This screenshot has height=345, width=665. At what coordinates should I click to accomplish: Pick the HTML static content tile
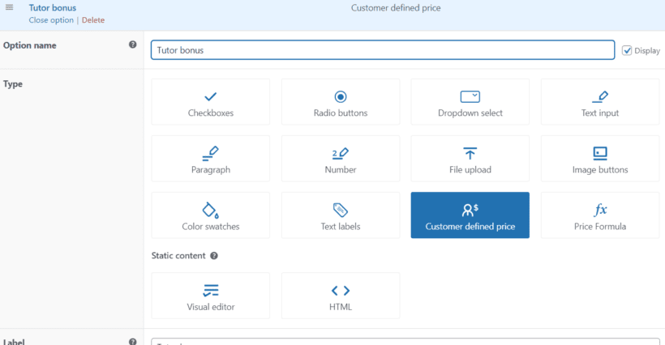[x=340, y=296]
